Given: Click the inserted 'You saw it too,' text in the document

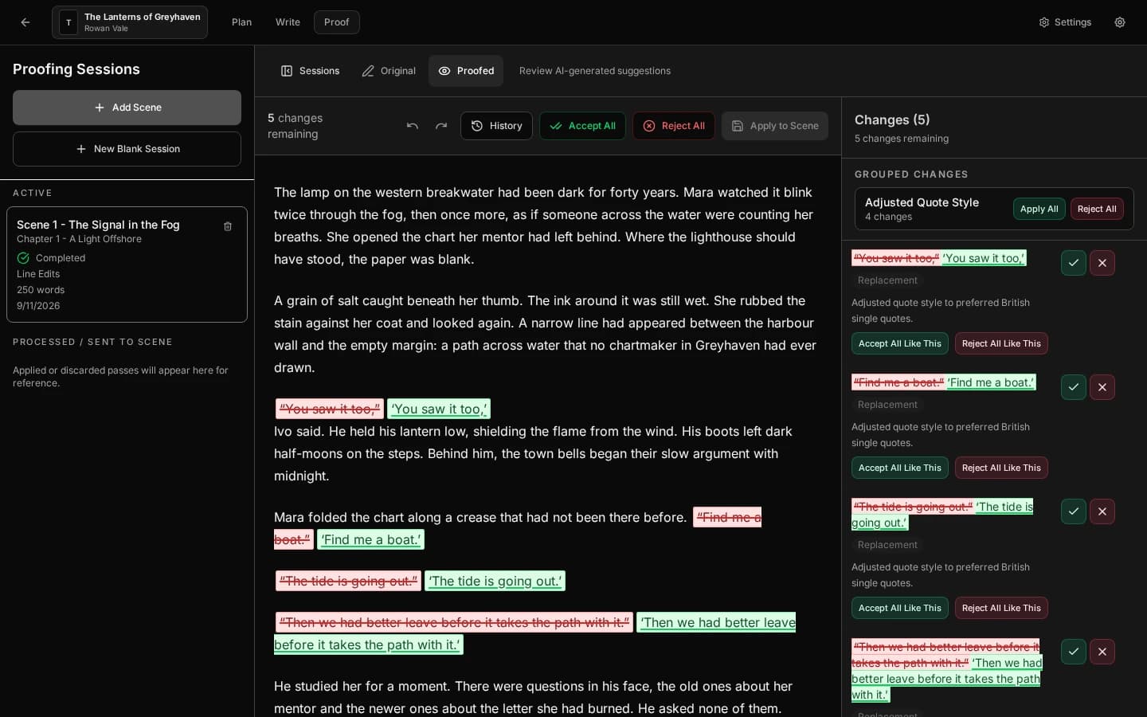Looking at the screenshot, I should [x=438, y=409].
